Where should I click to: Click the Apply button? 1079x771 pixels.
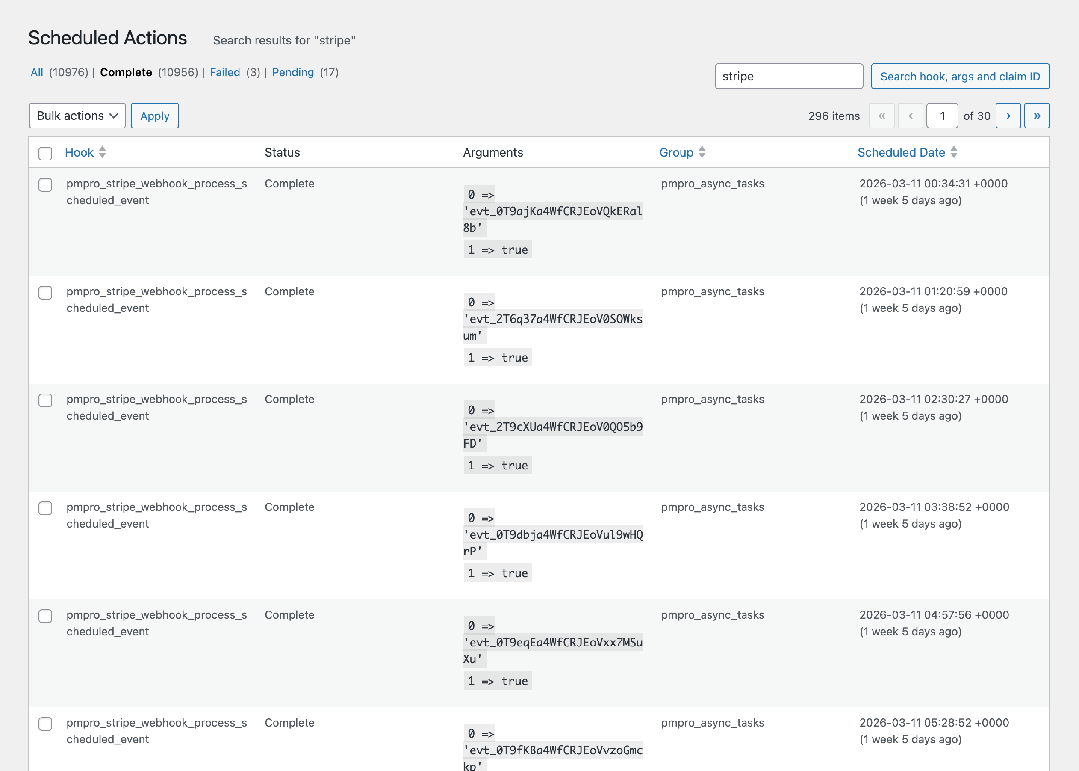(x=154, y=116)
